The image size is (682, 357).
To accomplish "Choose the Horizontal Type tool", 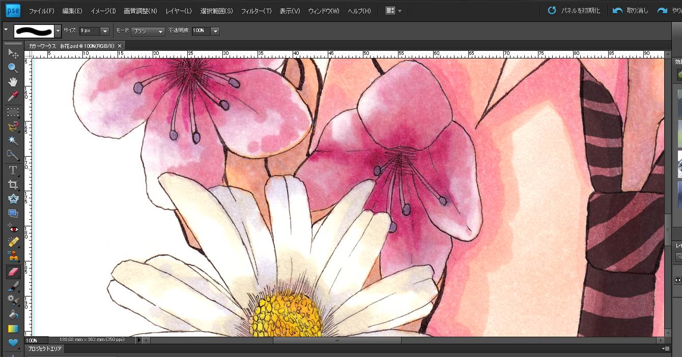I will [x=13, y=170].
